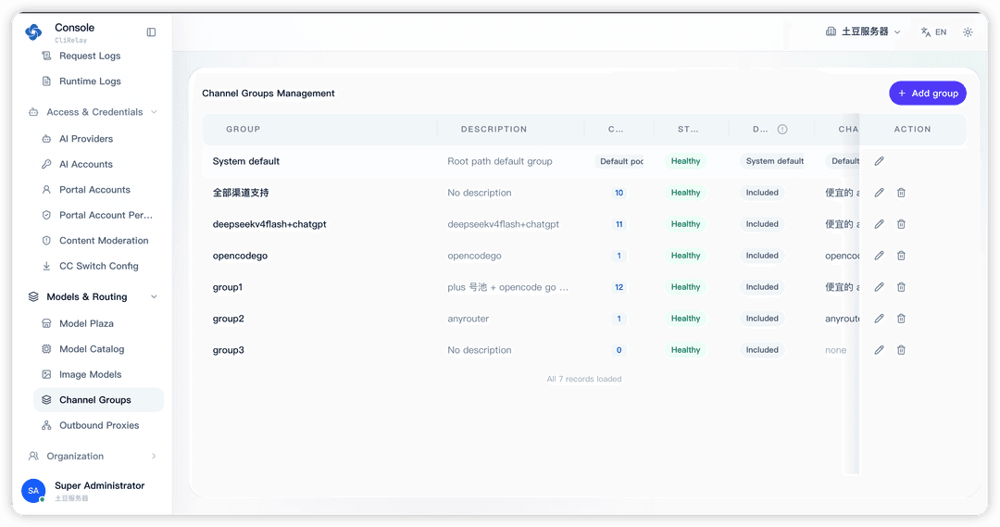The image size is (1000, 527).
Task: Click the Request Logs sidebar icon
Action: (46, 56)
